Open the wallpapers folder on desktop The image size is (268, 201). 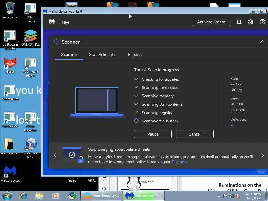(10, 147)
